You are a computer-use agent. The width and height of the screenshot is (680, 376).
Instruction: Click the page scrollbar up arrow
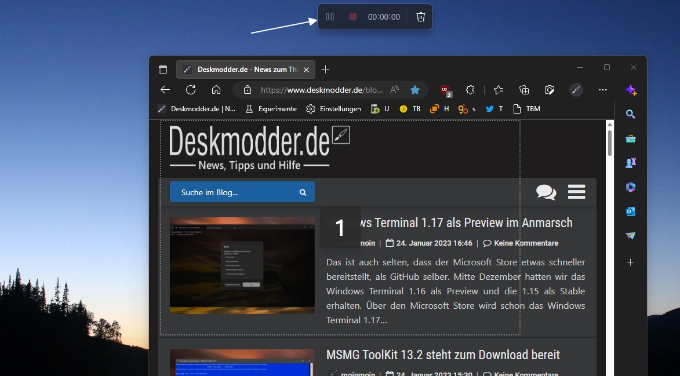point(610,125)
